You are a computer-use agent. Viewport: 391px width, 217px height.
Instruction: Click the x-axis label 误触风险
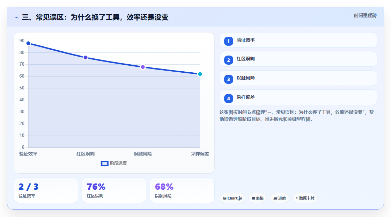coord(143,154)
